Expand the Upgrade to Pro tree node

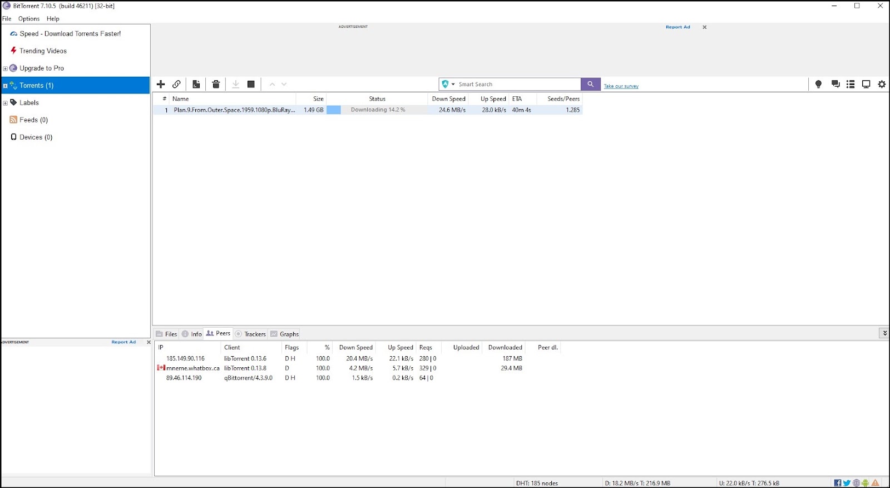point(5,68)
